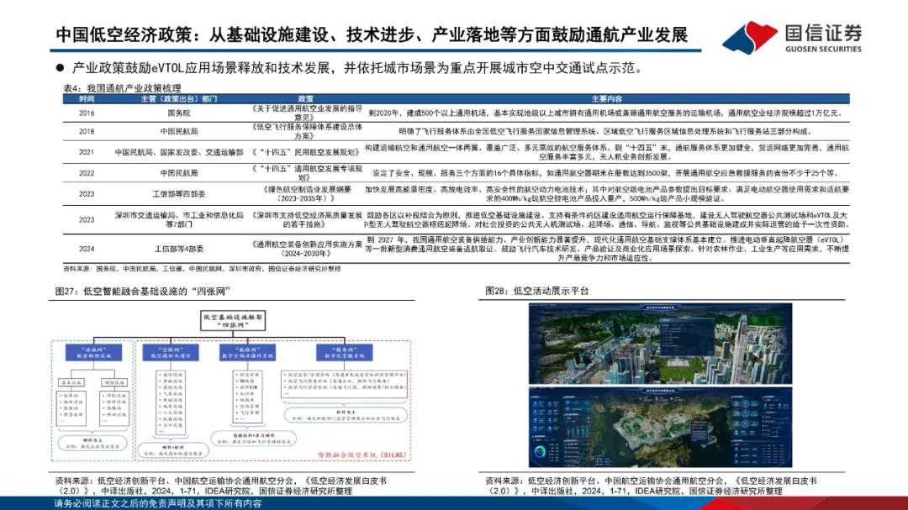Click the cell 深圳市交通运输局、市工业和信息化局等7部门
Viewport: 908px width, 510px height.
pyautogui.click(x=179, y=219)
